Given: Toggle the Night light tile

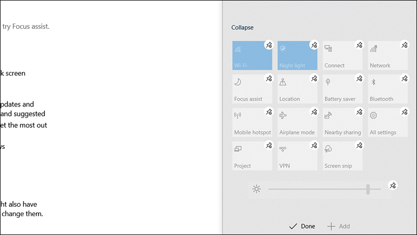Looking at the screenshot, I should (x=296, y=57).
